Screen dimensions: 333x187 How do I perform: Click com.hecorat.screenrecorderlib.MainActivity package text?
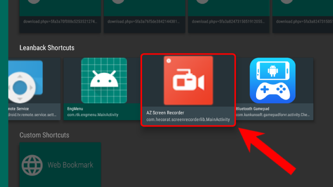(188, 120)
